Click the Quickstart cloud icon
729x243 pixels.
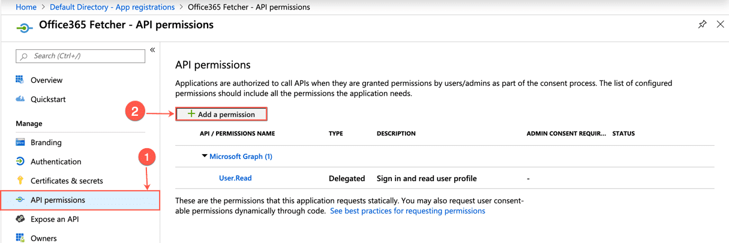[x=20, y=99]
